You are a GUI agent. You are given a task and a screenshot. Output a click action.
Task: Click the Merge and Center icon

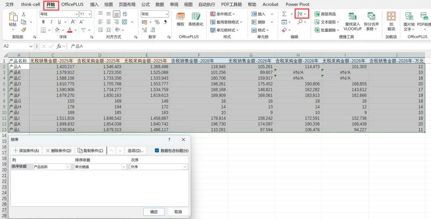125,22
